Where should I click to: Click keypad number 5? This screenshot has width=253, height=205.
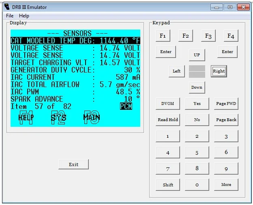[197, 152]
